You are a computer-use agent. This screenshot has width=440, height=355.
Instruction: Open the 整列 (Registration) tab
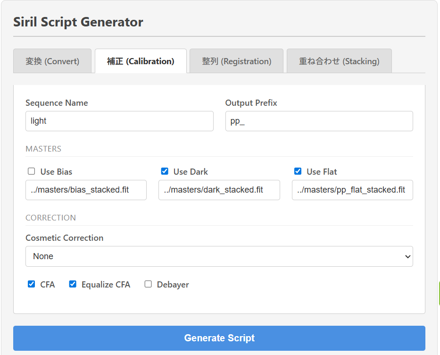[237, 61]
